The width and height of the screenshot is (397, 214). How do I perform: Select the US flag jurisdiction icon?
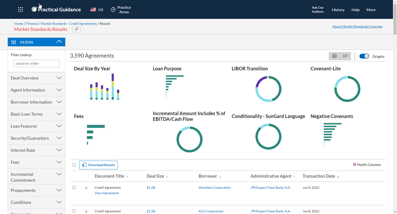pyautogui.click(x=93, y=10)
